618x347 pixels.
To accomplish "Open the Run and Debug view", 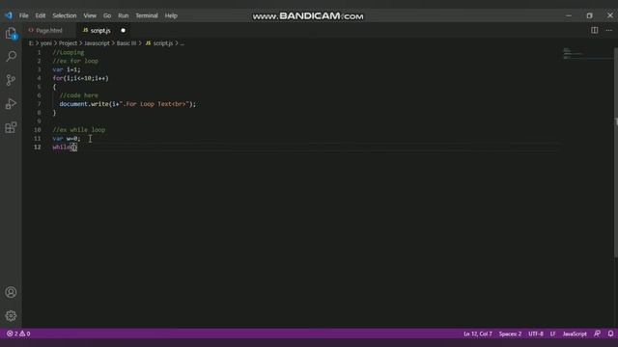I will [11, 104].
